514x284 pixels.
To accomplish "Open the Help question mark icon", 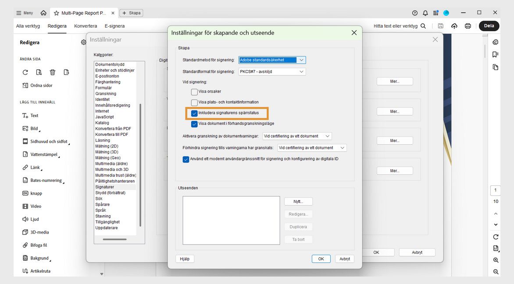I will (x=415, y=13).
